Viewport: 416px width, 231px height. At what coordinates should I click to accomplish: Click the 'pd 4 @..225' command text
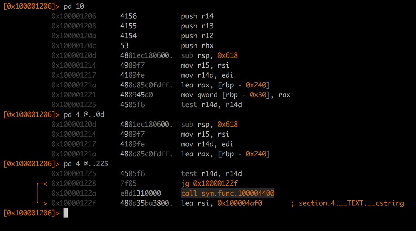86,164
